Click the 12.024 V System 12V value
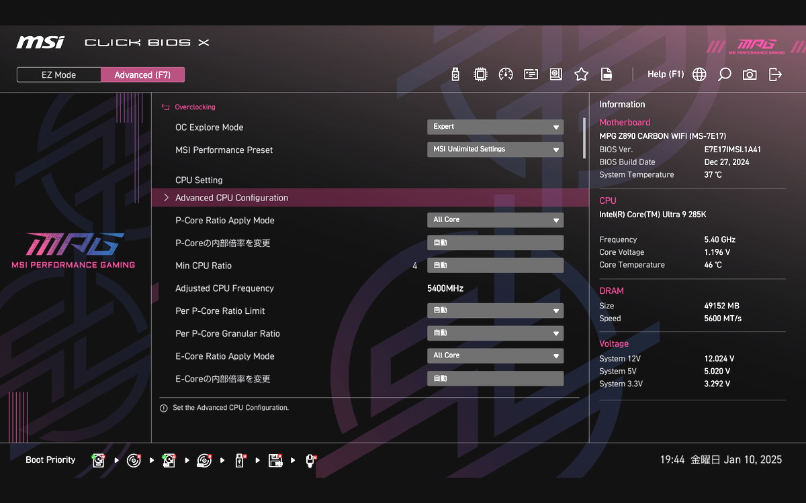This screenshot has height=503, width=806. pyautogui.click(x=719, y=359)
